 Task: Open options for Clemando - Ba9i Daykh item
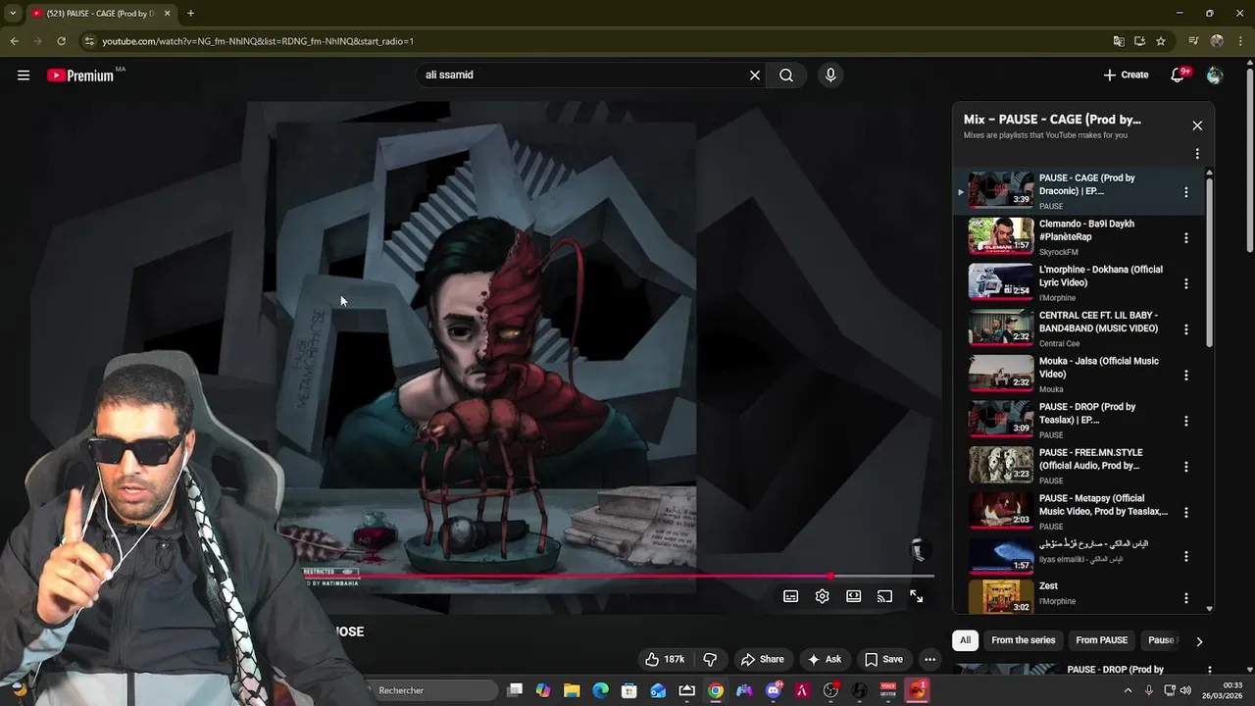tap(1186, 238)
